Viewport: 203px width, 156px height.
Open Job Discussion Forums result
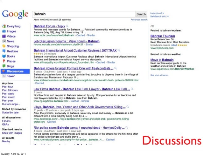coord(66,41)
